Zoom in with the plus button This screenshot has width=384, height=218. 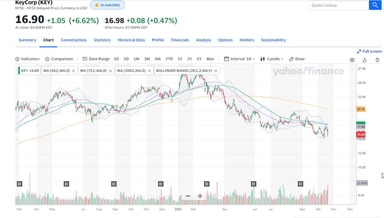point(200,196)
